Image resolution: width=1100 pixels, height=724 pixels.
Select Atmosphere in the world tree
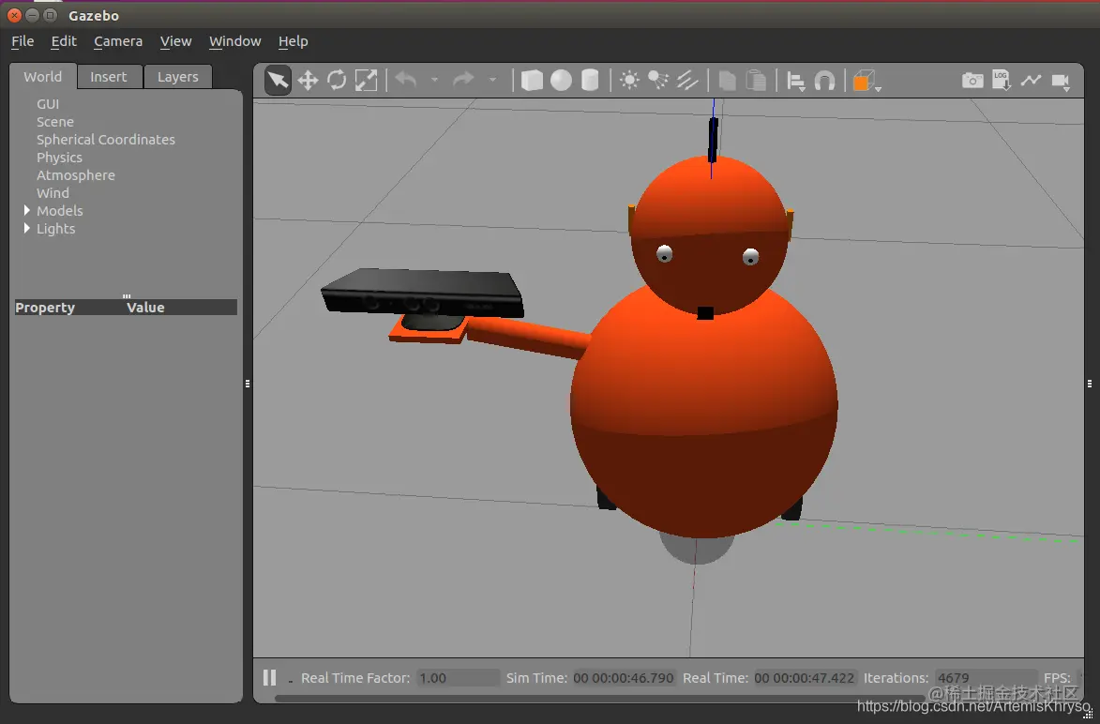point(76,175)
